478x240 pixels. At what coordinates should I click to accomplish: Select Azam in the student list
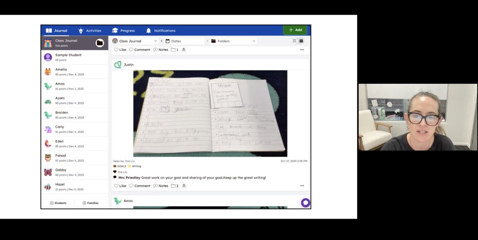pyautogui.click(x=74, y=100)
